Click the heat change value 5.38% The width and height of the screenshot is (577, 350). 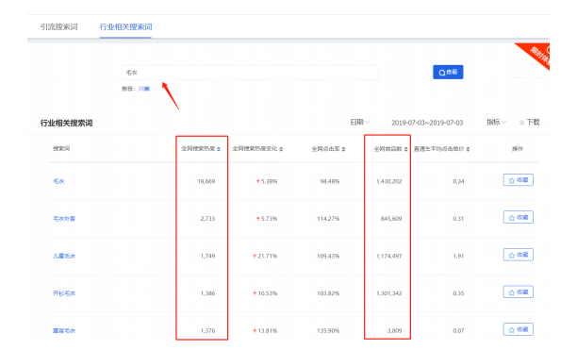[269, 181]
